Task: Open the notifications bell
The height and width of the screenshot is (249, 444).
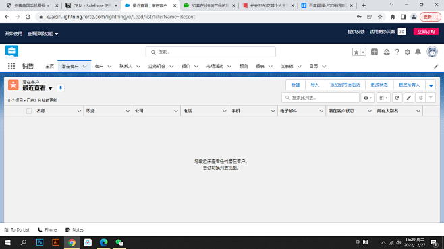Action: click(418, 52)
